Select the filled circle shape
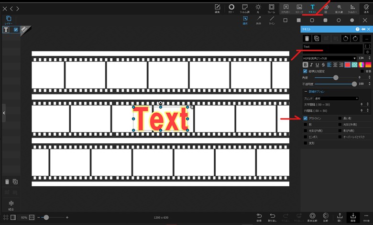 pyautogui.click(x=352, y=20)
